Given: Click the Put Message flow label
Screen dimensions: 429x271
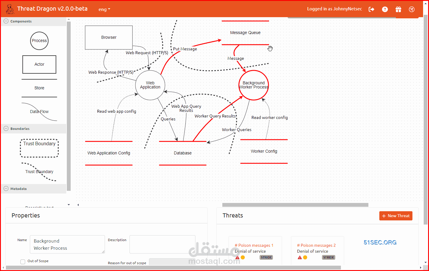Looking at the screenshot, I should [x=185, y=49].
